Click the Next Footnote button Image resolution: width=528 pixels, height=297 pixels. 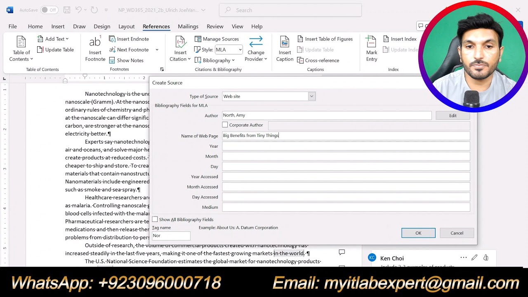click(x=129, y=49)
